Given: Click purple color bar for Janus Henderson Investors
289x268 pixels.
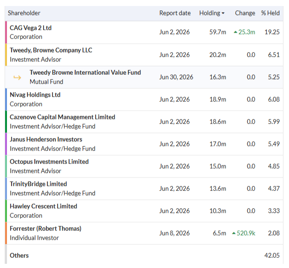Looking at the screenshot, I should point(6,144).
